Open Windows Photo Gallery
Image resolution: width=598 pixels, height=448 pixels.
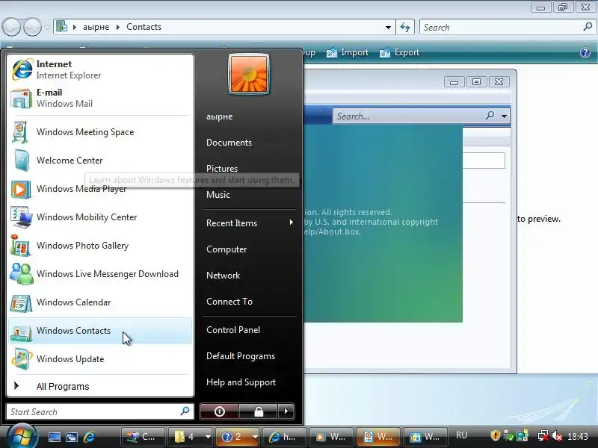(100, 246)
